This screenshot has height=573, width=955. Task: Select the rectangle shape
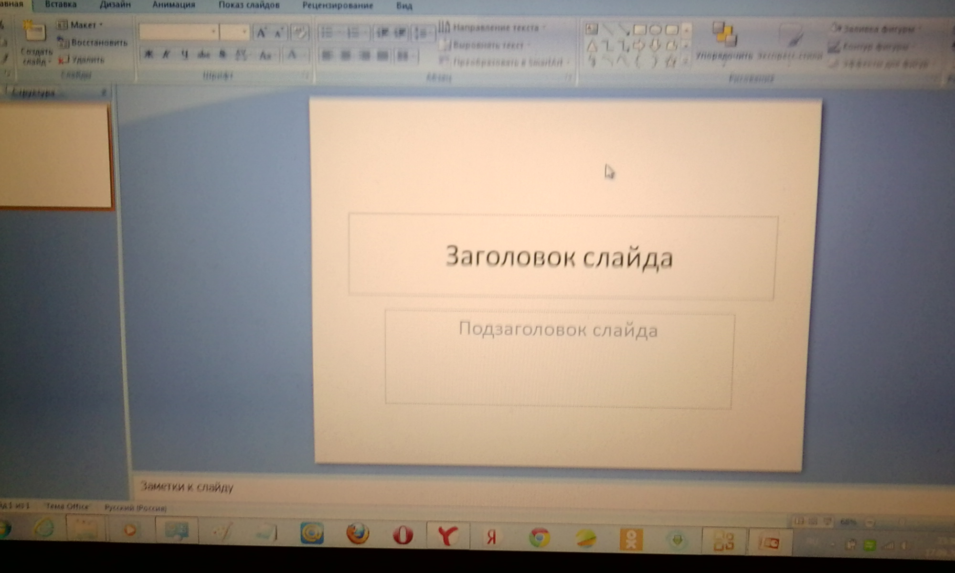(639, 30)
